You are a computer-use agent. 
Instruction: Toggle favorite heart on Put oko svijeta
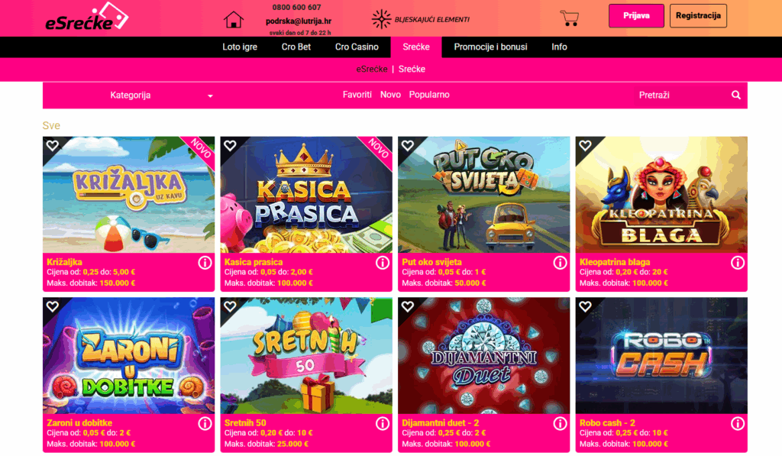tap(408, 145)
